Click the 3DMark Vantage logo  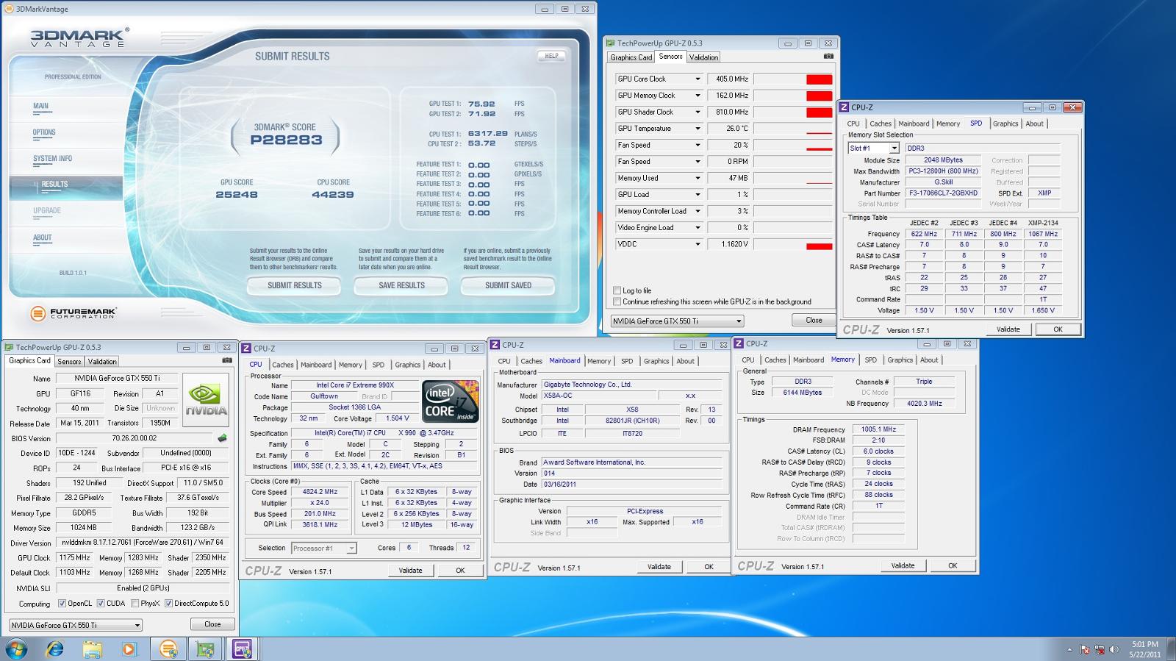(x=79, y=37)
